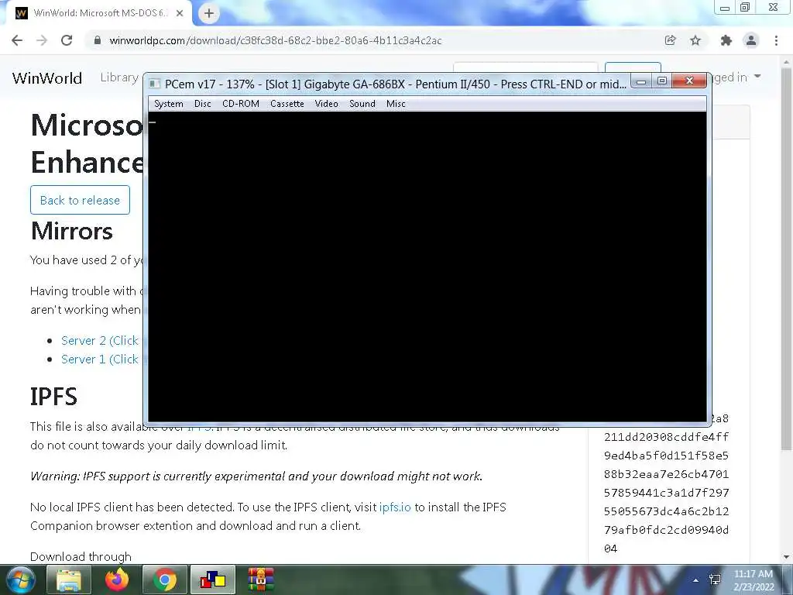Screen dimensions: 793x595
Task: Click the address bar URL
Action: pos(276,40)
